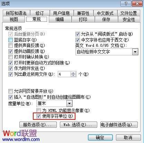Select the 安全性 tab

click(129, 19)
